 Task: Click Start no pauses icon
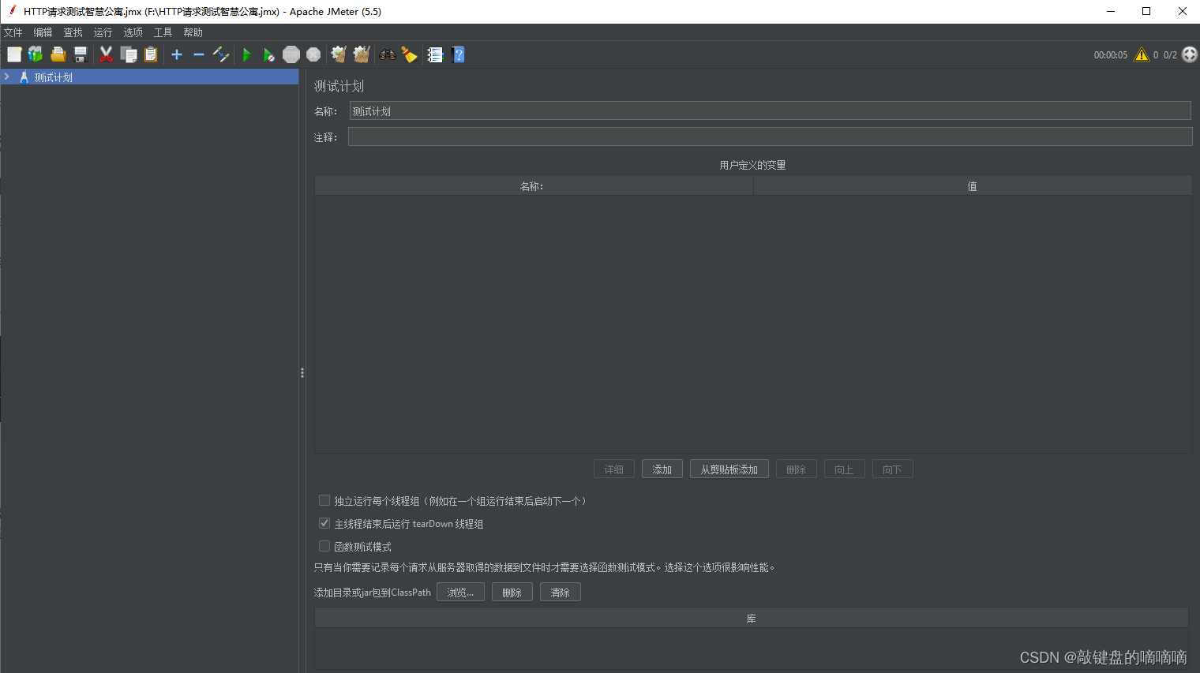tap(269, 54)
